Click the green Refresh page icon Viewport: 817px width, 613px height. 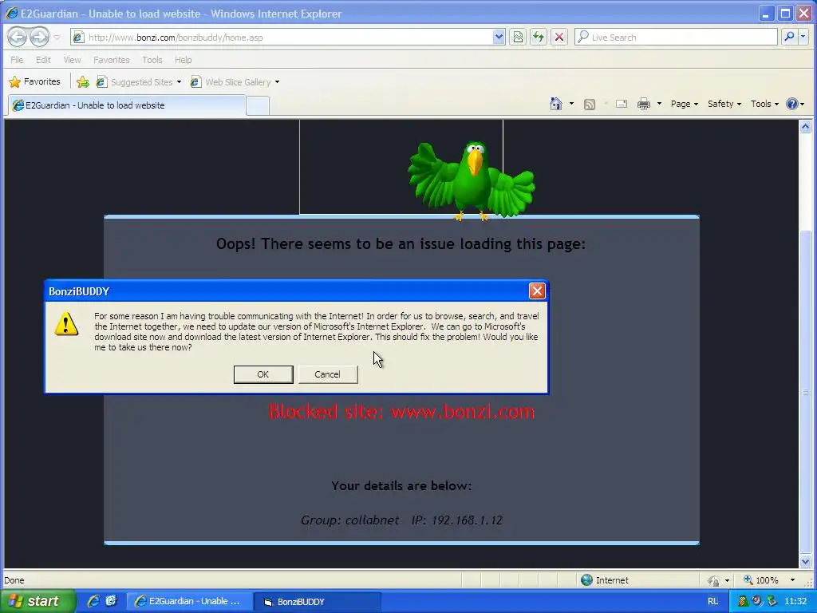click(x=539, y=37)
